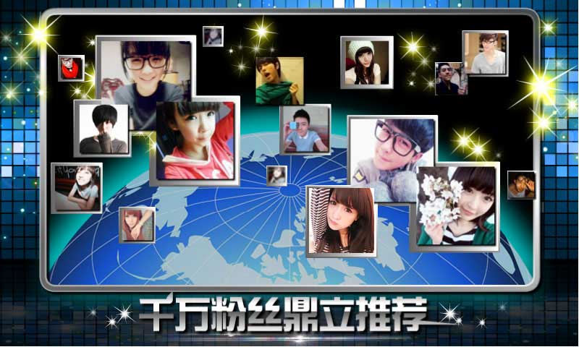Open the small red-haired photo thumbnail

click(137, 225)
